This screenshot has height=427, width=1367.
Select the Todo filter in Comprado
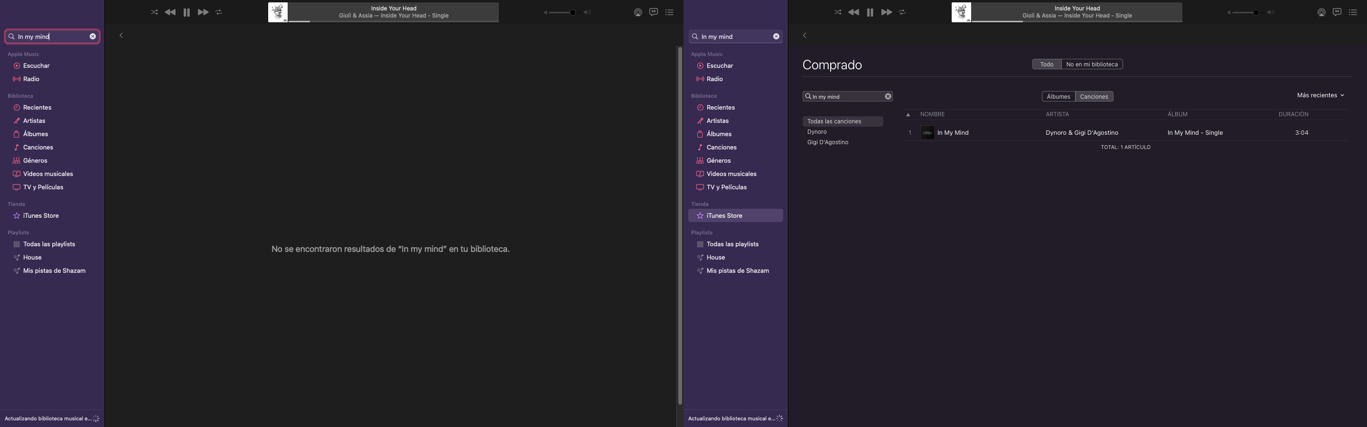click(x=1047, y=64)
